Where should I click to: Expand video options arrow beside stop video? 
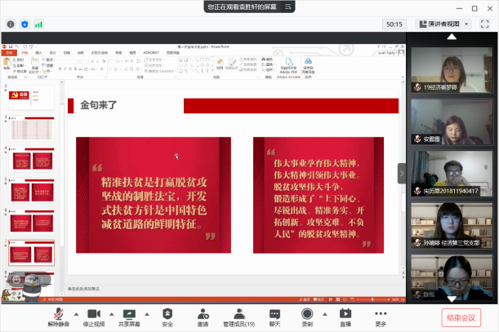coord(112,313)
